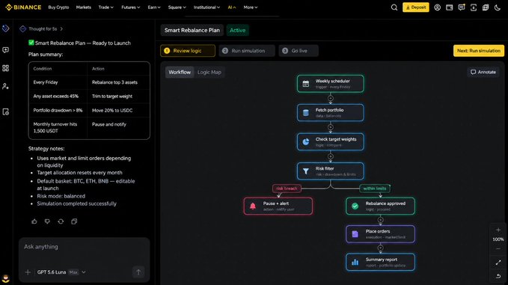Click the Deposit button
508x285 pixels.
tap(416, 7)
